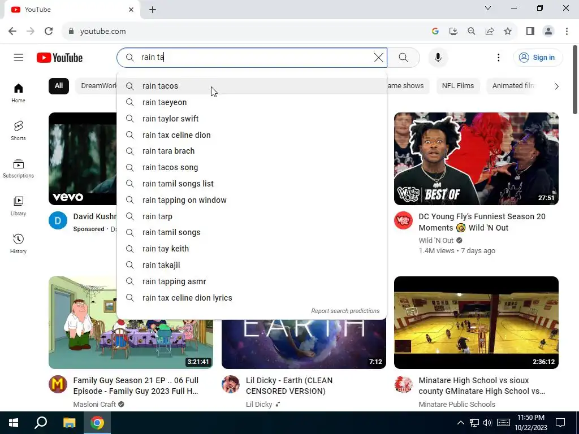This screenshot has height=434, width=579.
Task: Open the Minatare High School basketball thumbnail
Action: (x=476, y=323)
